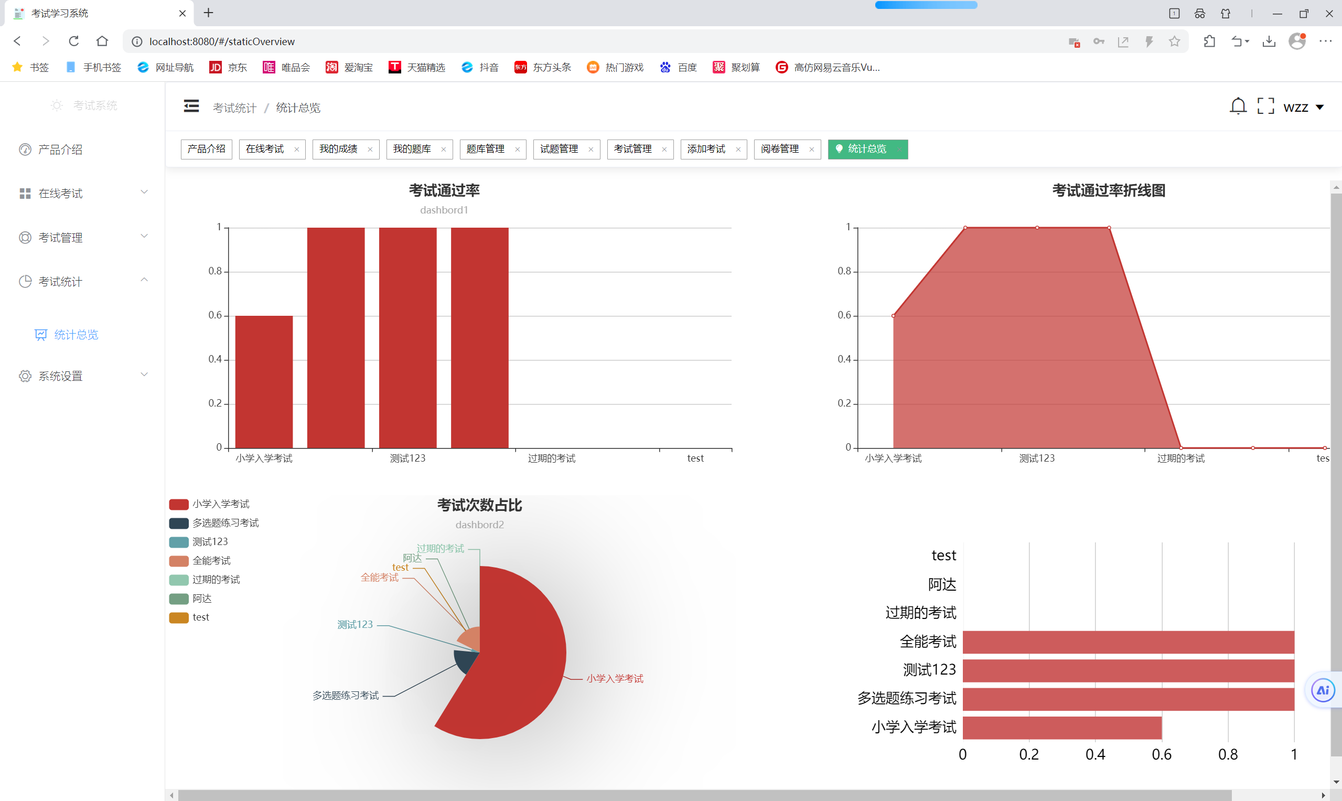Viewport: 1342px width, 801px height.
Task: Click 多选题练习考试 legend color swatch
Action: (x=179, y=523)
